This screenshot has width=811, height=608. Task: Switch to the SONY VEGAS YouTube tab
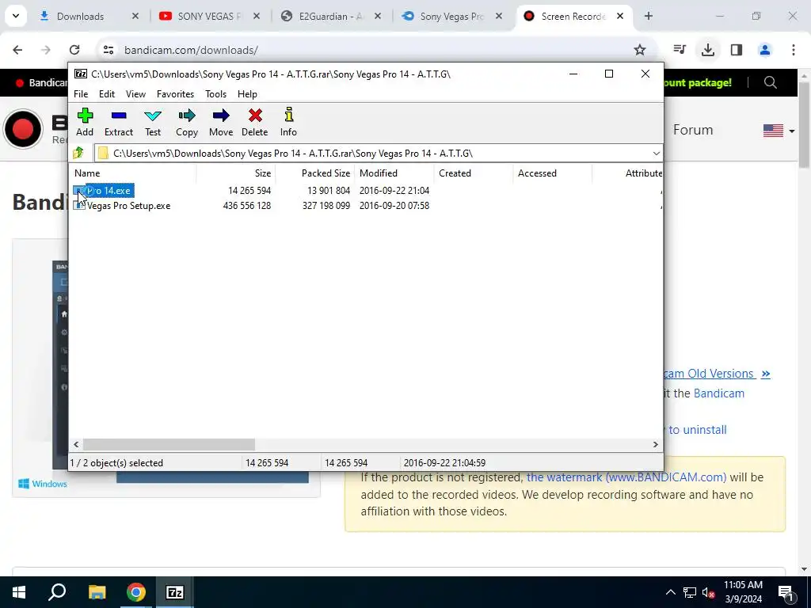[x=208, y=17]
